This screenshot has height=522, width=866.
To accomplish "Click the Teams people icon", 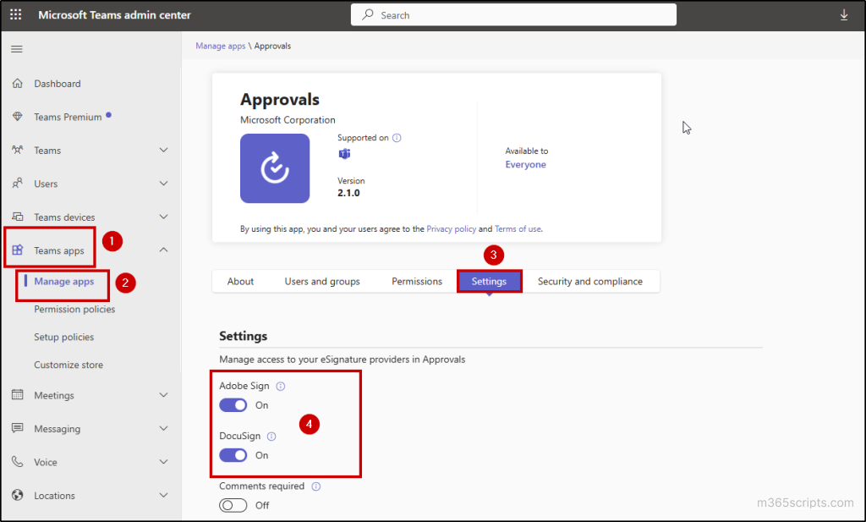I will point(18,150).
